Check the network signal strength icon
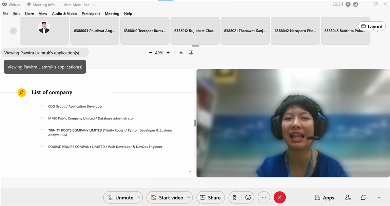The height and width of the screenshot is (206, 390). 355,4
